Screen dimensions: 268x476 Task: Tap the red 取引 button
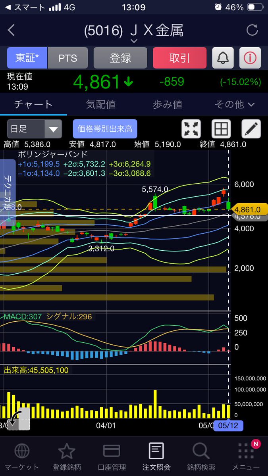pyautogui.click(x=179, y=58)
